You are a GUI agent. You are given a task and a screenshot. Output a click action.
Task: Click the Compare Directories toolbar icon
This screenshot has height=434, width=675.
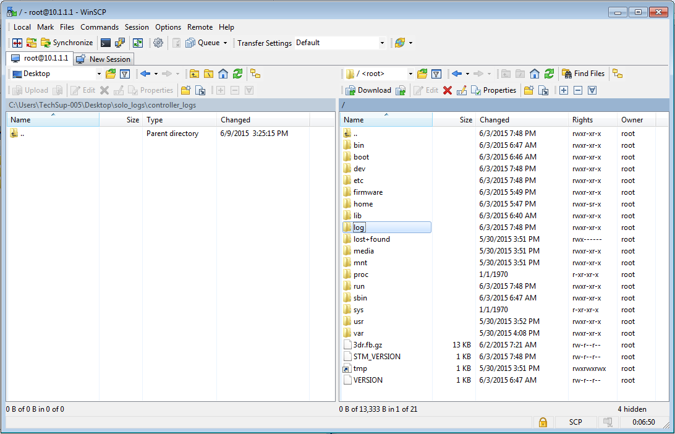[x=17, y=43]
